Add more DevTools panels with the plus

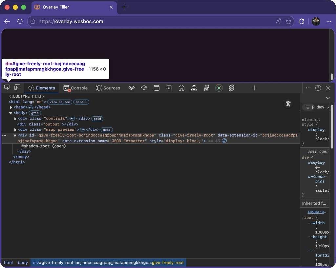click(254, 88)
